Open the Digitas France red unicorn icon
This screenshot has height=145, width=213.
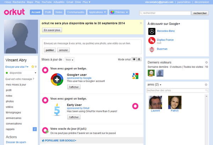[152, 40]
